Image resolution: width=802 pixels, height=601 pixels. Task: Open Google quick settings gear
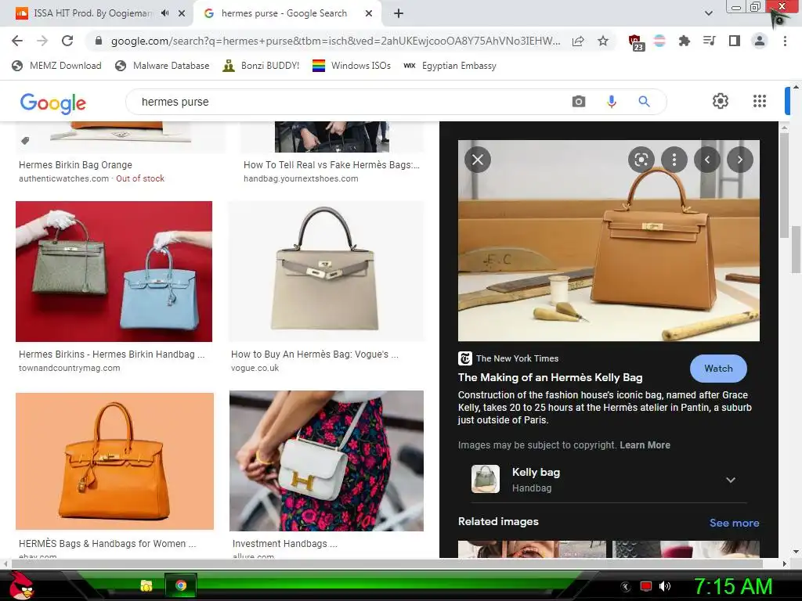pyautogui.click(x=721, y=101)
